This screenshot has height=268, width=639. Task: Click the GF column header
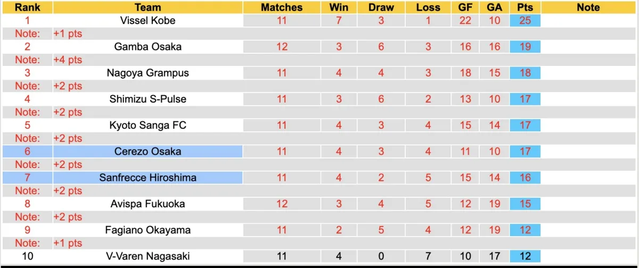[465, 7]
